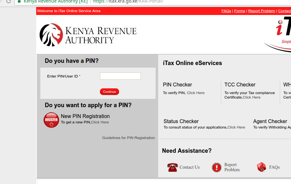Image resolution: width=291 pixels, height=184 pixels.
Task: Open the Forms link
Action: [x=239, y=11]
